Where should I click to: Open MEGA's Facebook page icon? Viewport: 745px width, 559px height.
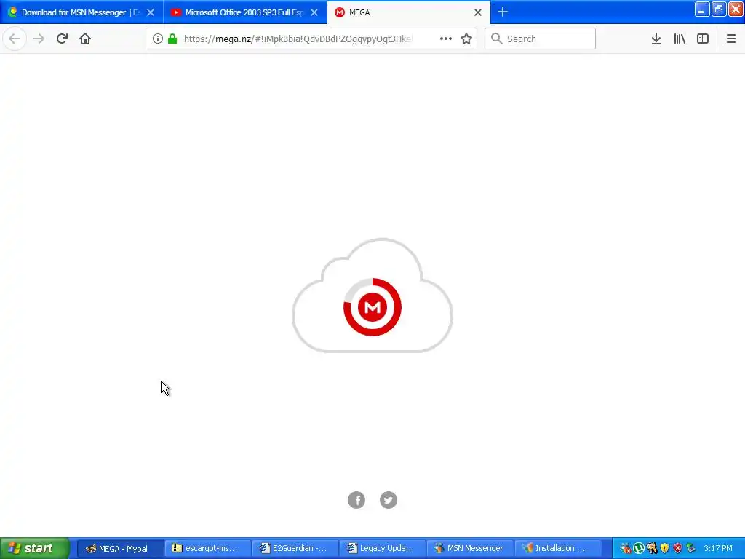pyautogui.click(x=356, y=499)
